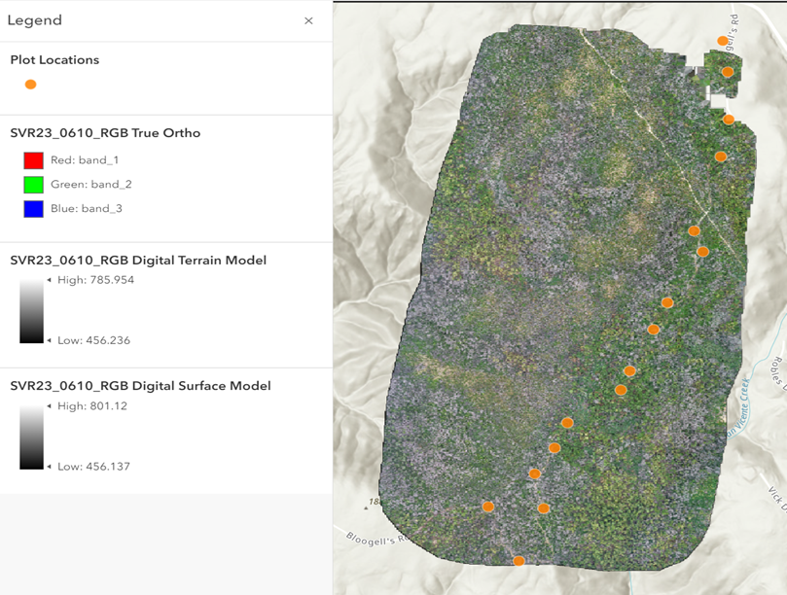The width and height of the screenshot is (787, 595).
Task: Close the Legend panel
Action: click(x=308, y=20)
